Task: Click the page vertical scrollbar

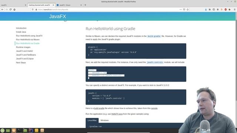Action: (236, 60)
